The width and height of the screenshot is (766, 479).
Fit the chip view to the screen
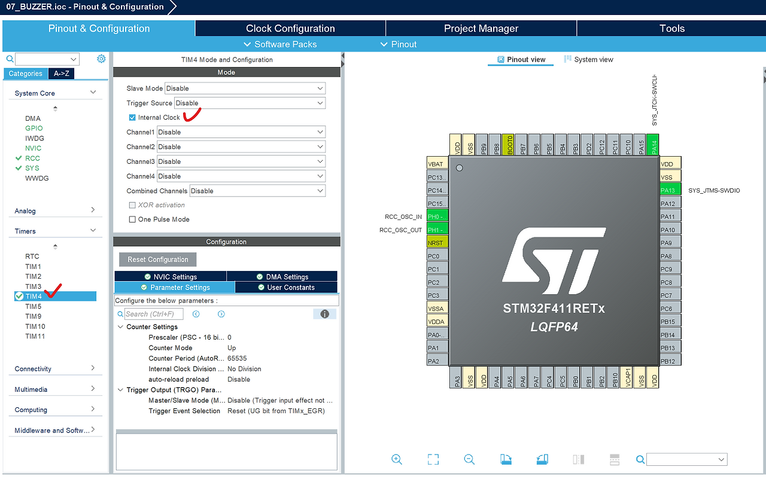[433, 459]
